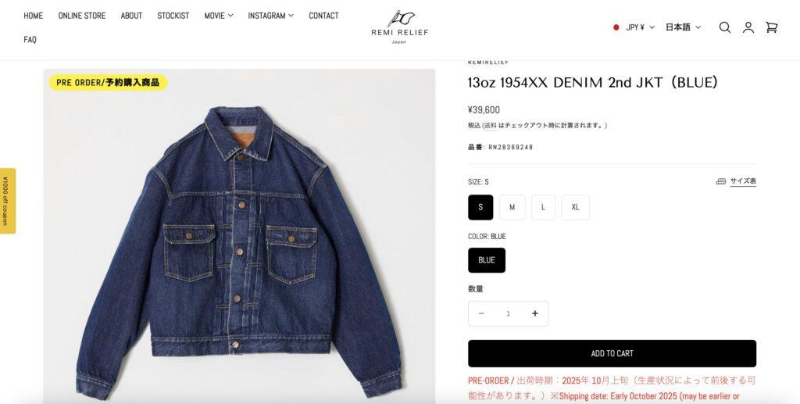Open the ONLINE STORE menu item

point(81,16)
